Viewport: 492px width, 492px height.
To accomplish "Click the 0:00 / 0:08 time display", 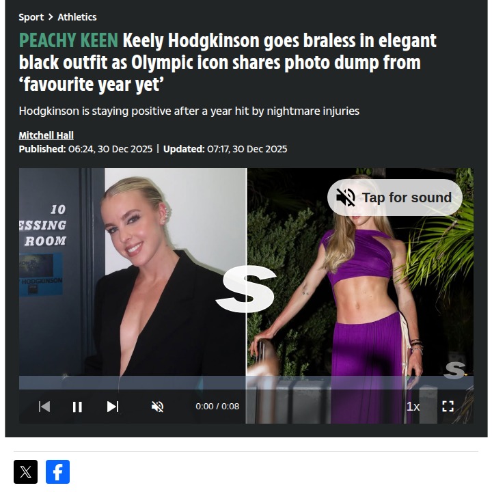I will coord(217,407).
